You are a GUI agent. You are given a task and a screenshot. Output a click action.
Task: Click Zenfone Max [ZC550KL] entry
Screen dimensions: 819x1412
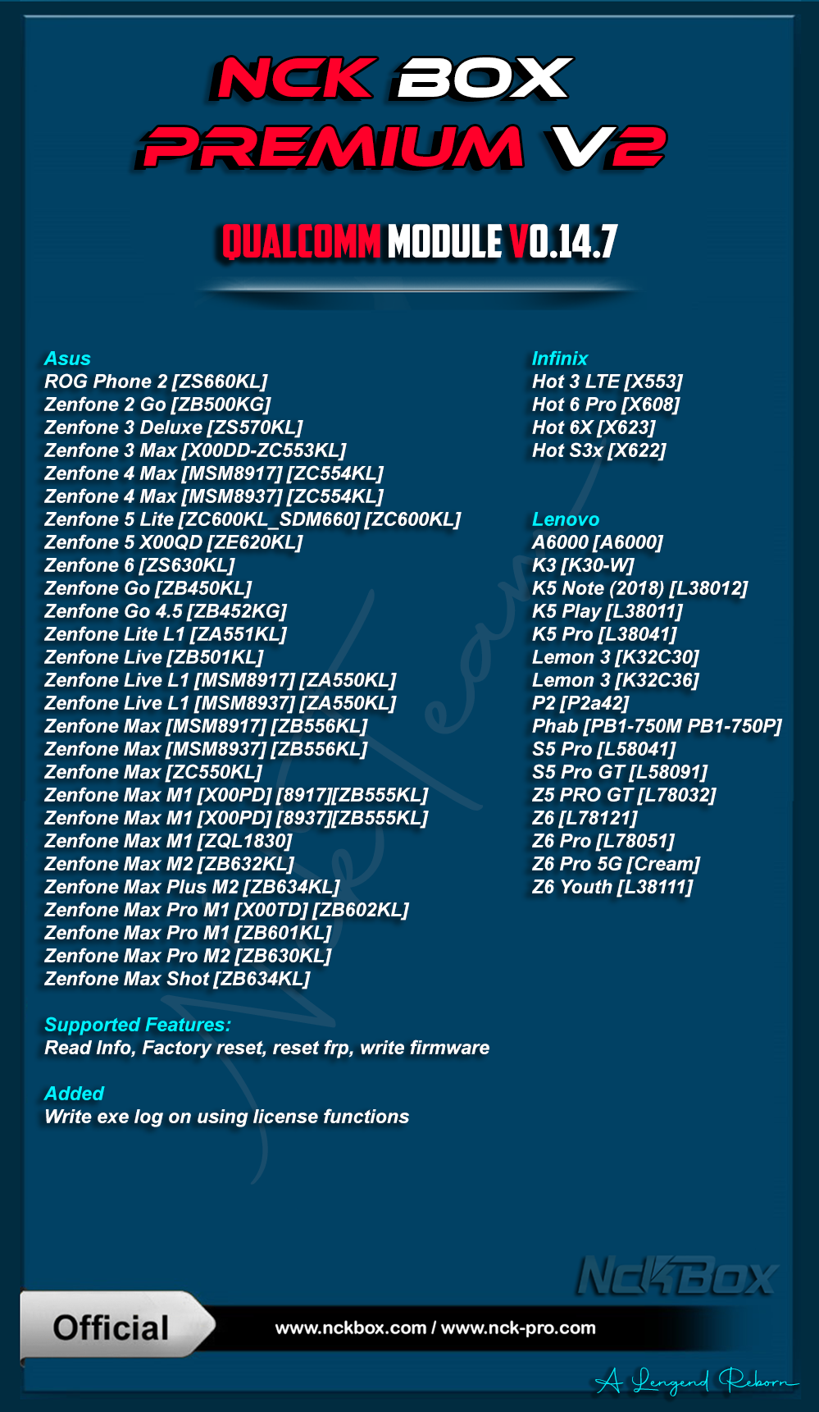[x=153, y=772]
